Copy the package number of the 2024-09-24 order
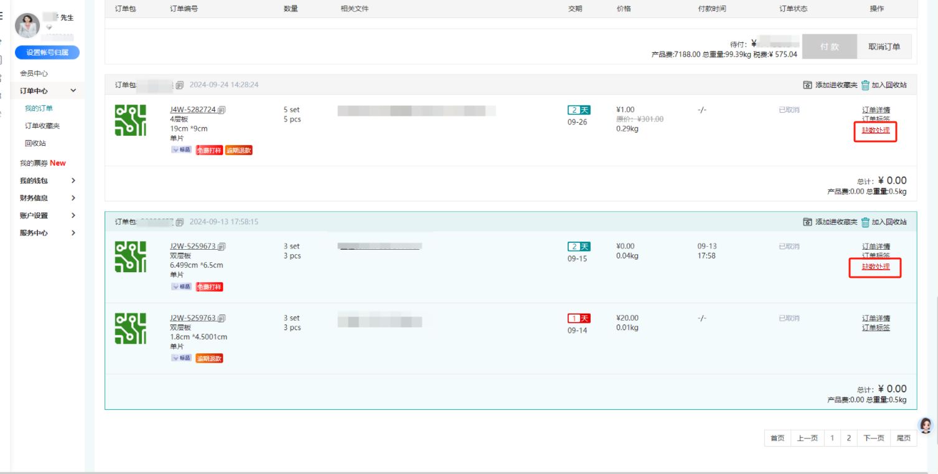Screen dimensions: 938x474 (179, 85)
